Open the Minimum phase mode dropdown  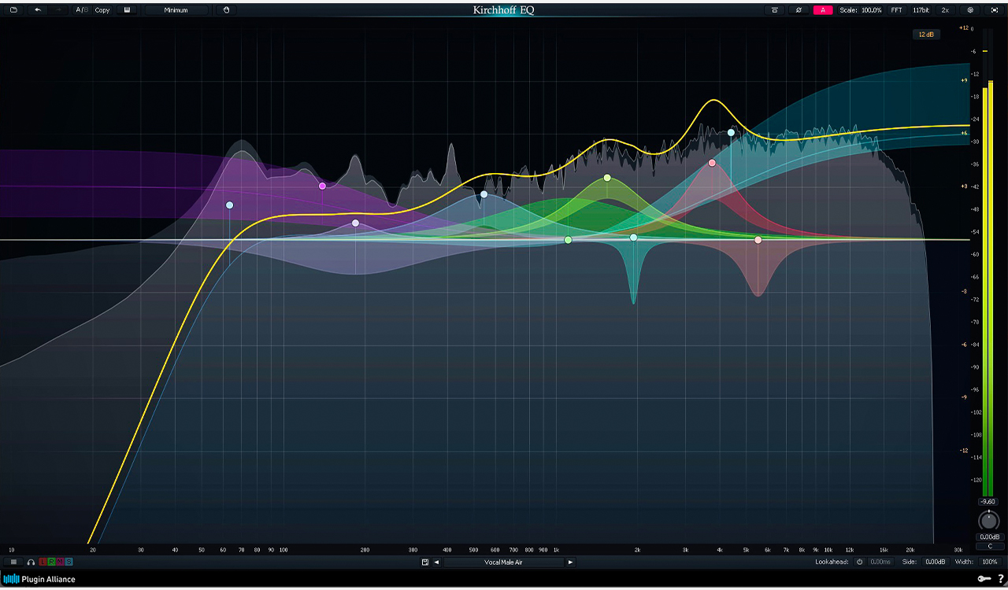(177, 10)
